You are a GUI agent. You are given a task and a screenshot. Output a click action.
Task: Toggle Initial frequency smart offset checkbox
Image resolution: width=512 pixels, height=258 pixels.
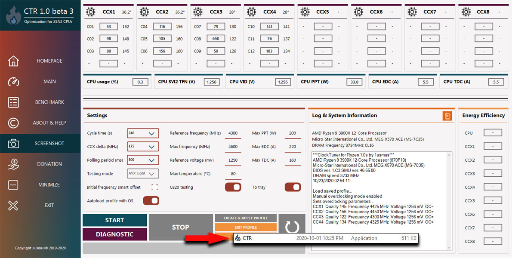click(155, 187)
